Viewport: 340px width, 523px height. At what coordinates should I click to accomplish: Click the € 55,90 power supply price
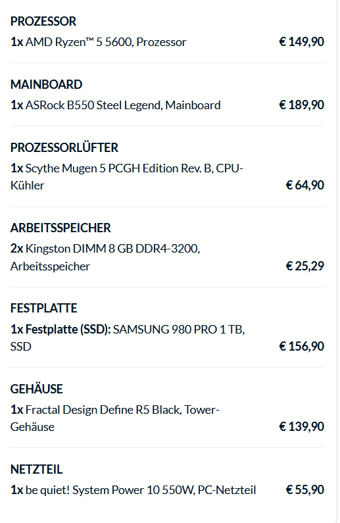(x=305, y=489)
